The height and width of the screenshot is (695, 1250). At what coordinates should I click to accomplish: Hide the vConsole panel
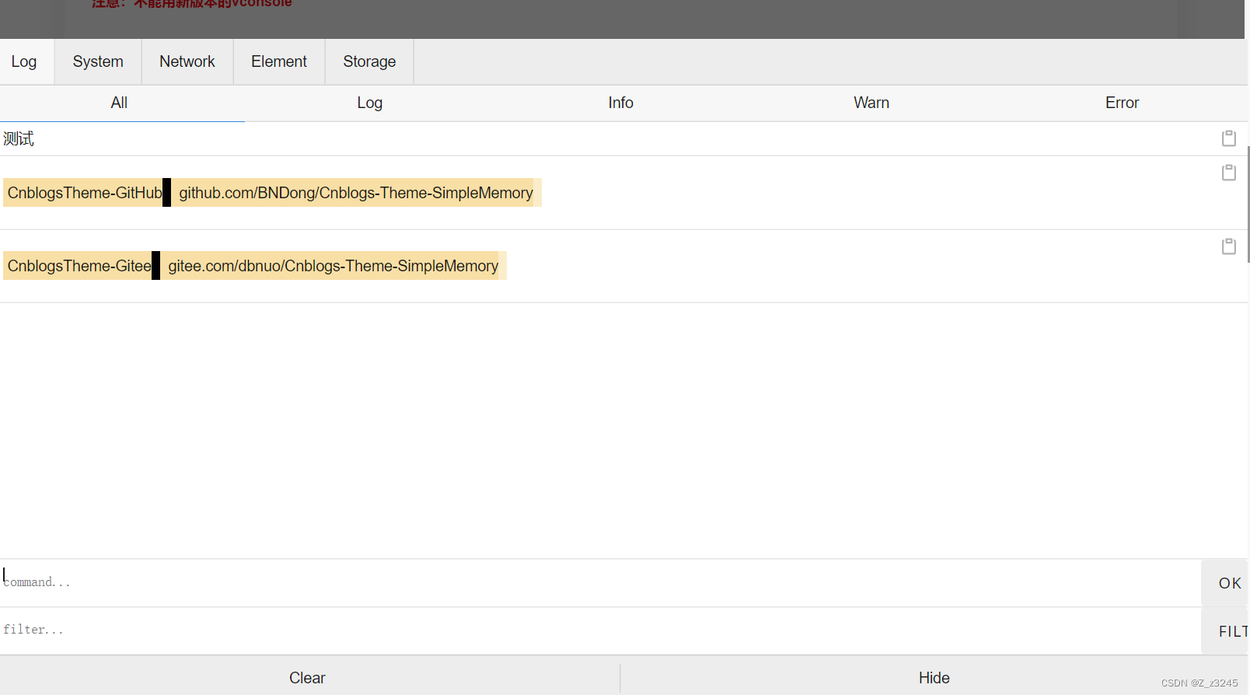click(x=934, y=678)
